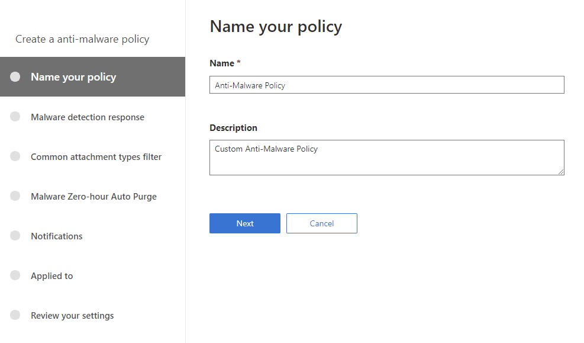Click into the Name text field
This screenshot has height=343, width=584.
[x=386, y=85]
